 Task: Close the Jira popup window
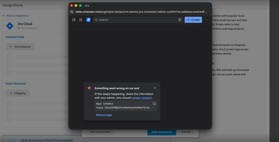71,6
